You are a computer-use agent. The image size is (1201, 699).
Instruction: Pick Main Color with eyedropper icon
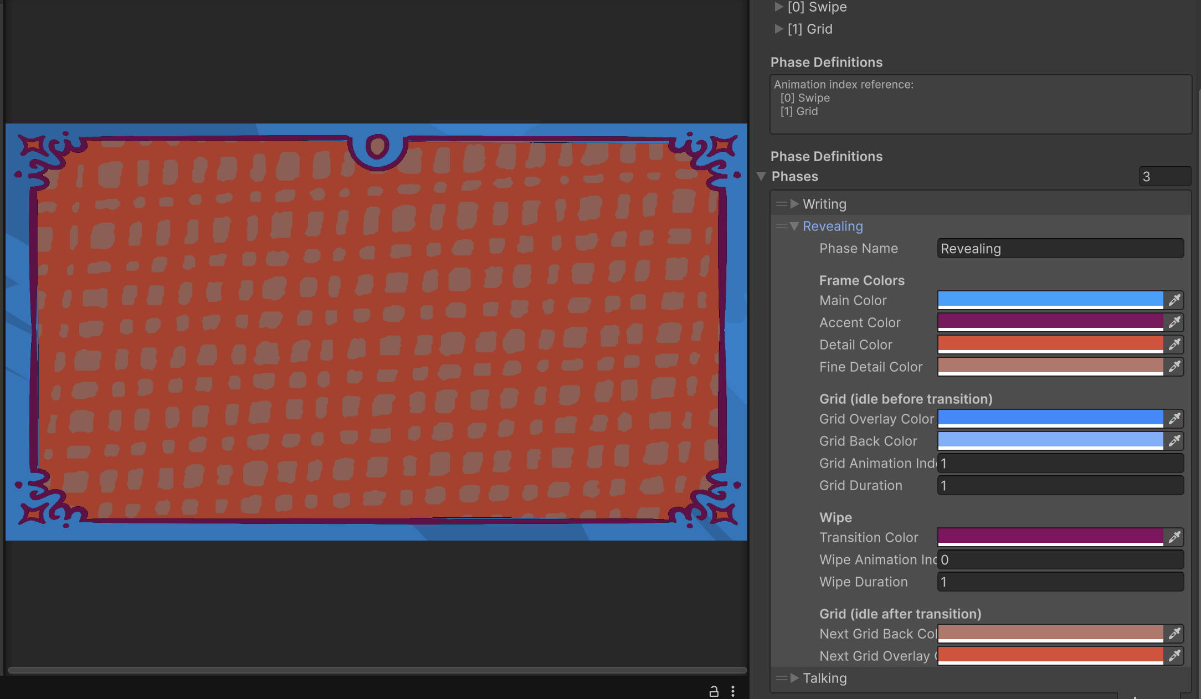tap(1174, 300)
